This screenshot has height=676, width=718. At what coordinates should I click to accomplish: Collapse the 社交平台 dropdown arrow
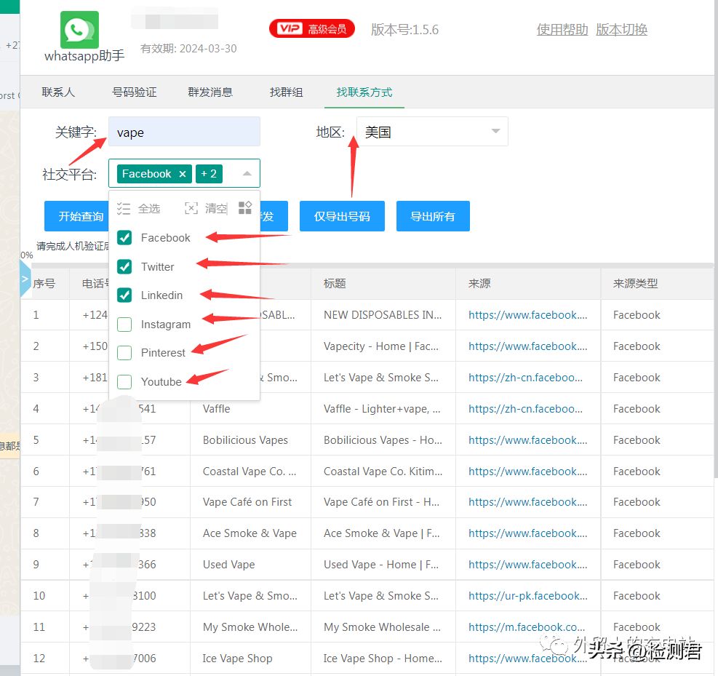247,174
